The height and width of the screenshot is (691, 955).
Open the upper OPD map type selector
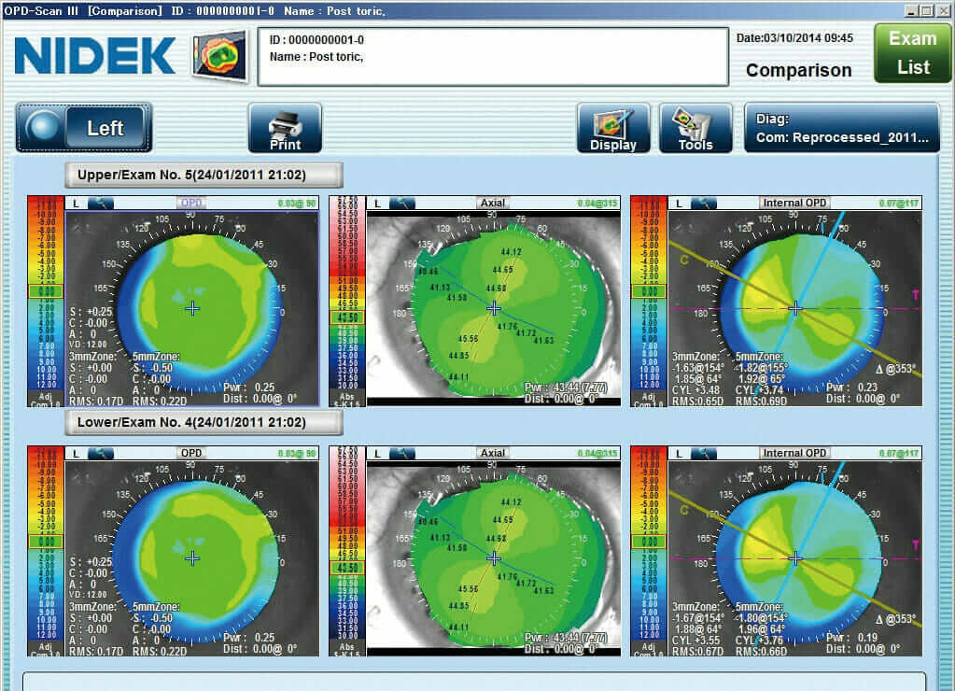(x=191, y=203)
